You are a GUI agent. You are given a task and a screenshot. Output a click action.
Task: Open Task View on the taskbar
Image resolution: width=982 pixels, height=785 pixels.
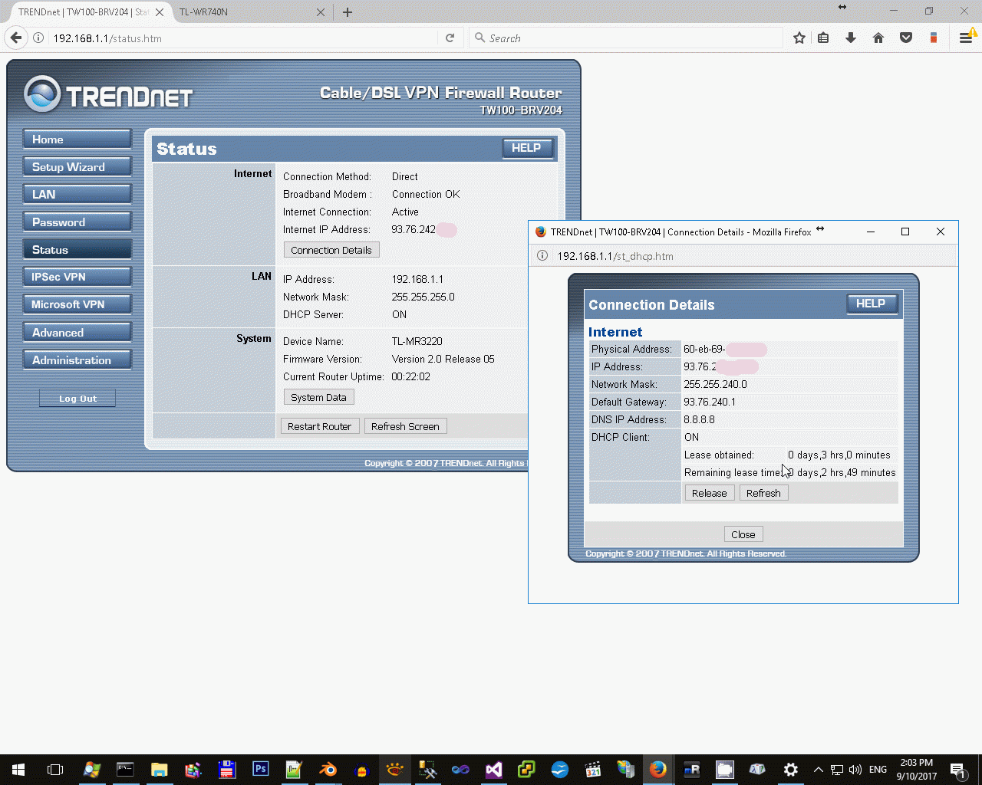click(55, 770)
